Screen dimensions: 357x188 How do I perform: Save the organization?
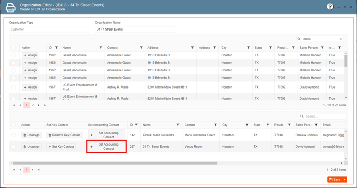(x=335, y=180)
